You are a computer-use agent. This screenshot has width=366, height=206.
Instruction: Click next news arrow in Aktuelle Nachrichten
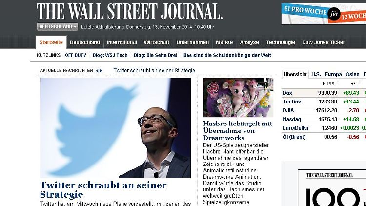tap(101, 70)
